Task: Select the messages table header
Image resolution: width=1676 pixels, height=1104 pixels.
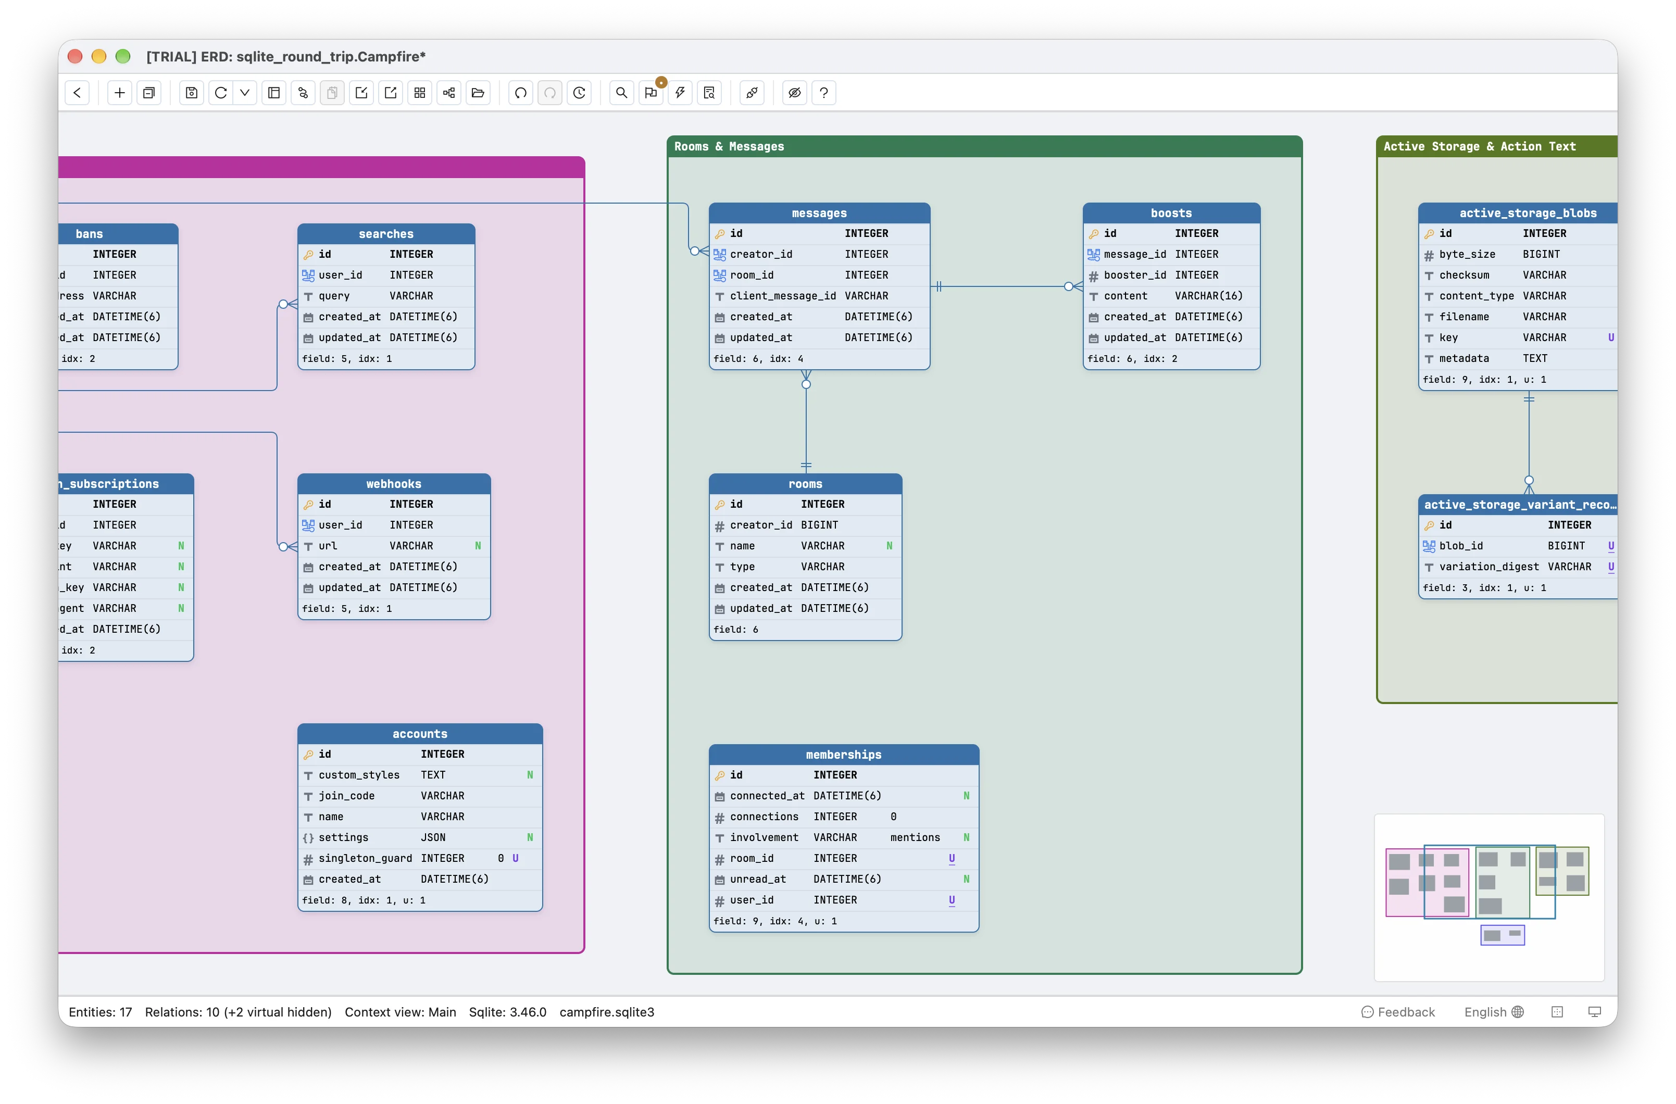Action: pos(819,214)
